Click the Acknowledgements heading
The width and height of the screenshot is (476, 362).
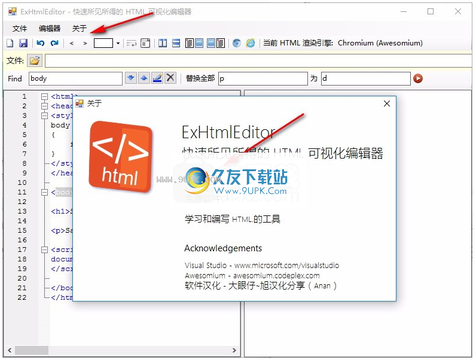pos(223,248)
